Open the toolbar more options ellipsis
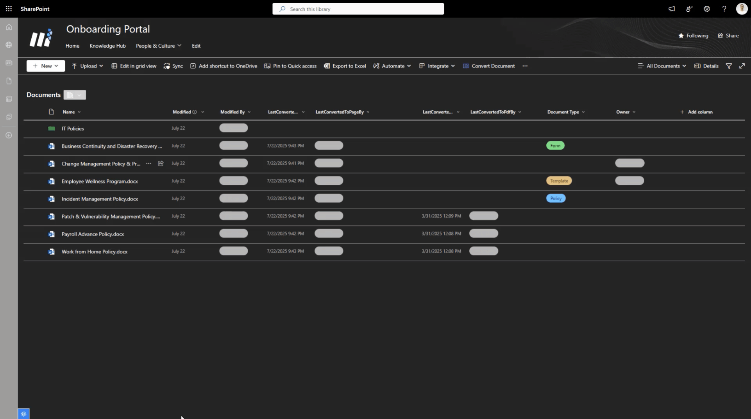The image size is (751, 419). (525, 66)
